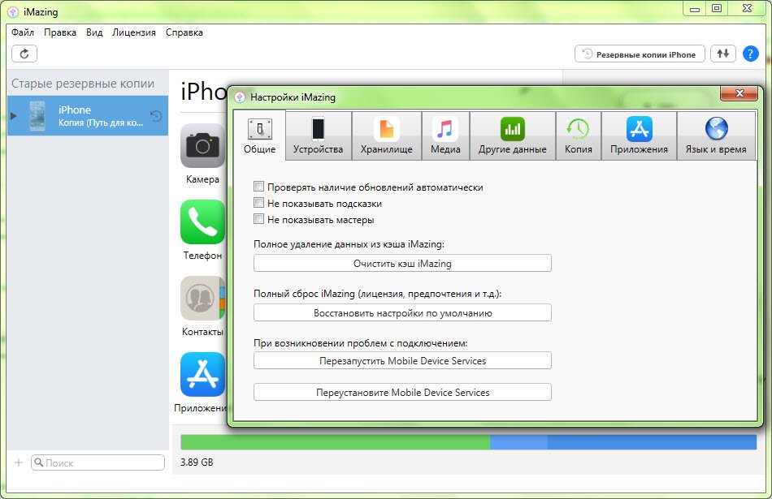772x499 pixels.
Task: Switch to the Копия settings tab
Action: pos(579,136)
